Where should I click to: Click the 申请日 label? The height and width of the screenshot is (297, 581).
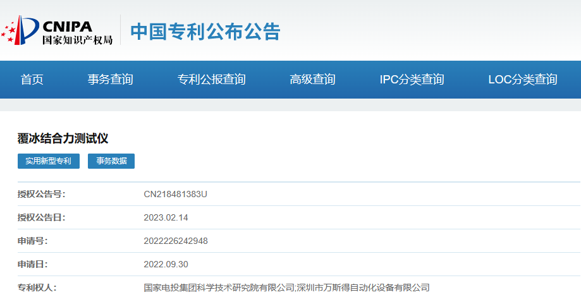(33, 264)
